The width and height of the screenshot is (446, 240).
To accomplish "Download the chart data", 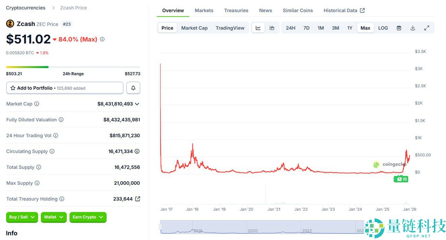I will pyautogui.click(x=413, y=28).
